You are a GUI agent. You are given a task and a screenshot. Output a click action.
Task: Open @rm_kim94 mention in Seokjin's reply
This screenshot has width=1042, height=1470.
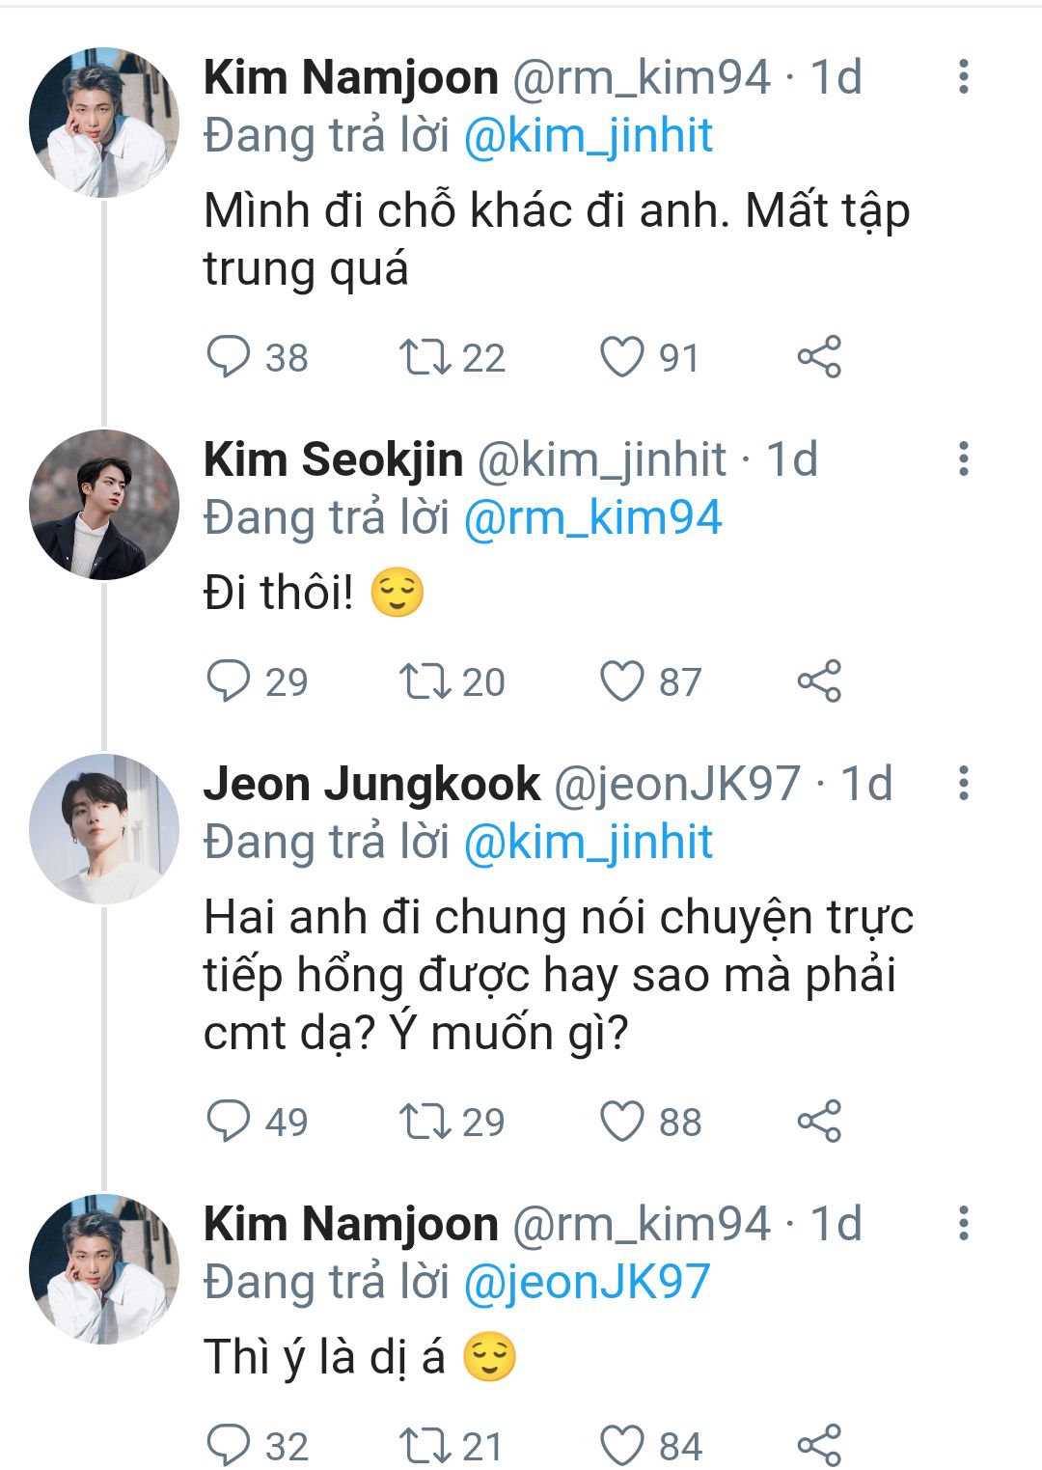pos(592,517)
